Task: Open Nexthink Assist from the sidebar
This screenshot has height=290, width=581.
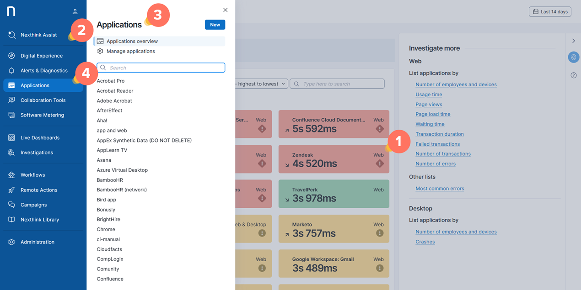Action: (x=38, y=35)
